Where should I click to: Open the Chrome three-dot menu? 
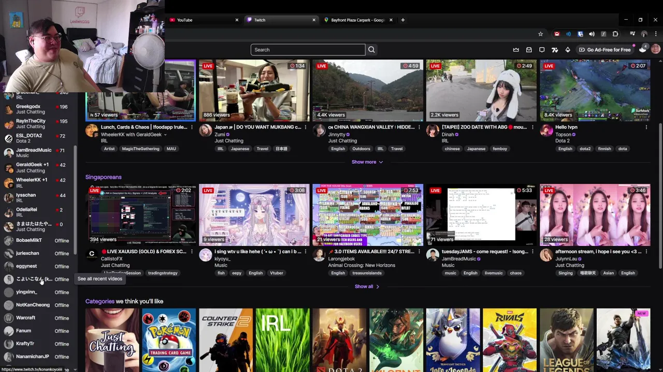click(x=656, y=34)
